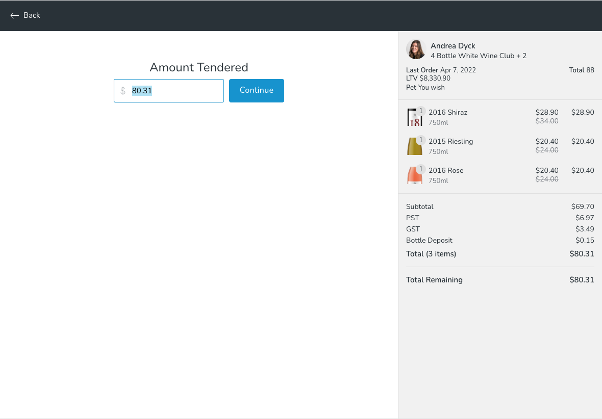Click the 2016 Shiraz bottle thumbnail
602x419 pixels.
[414, 118]
